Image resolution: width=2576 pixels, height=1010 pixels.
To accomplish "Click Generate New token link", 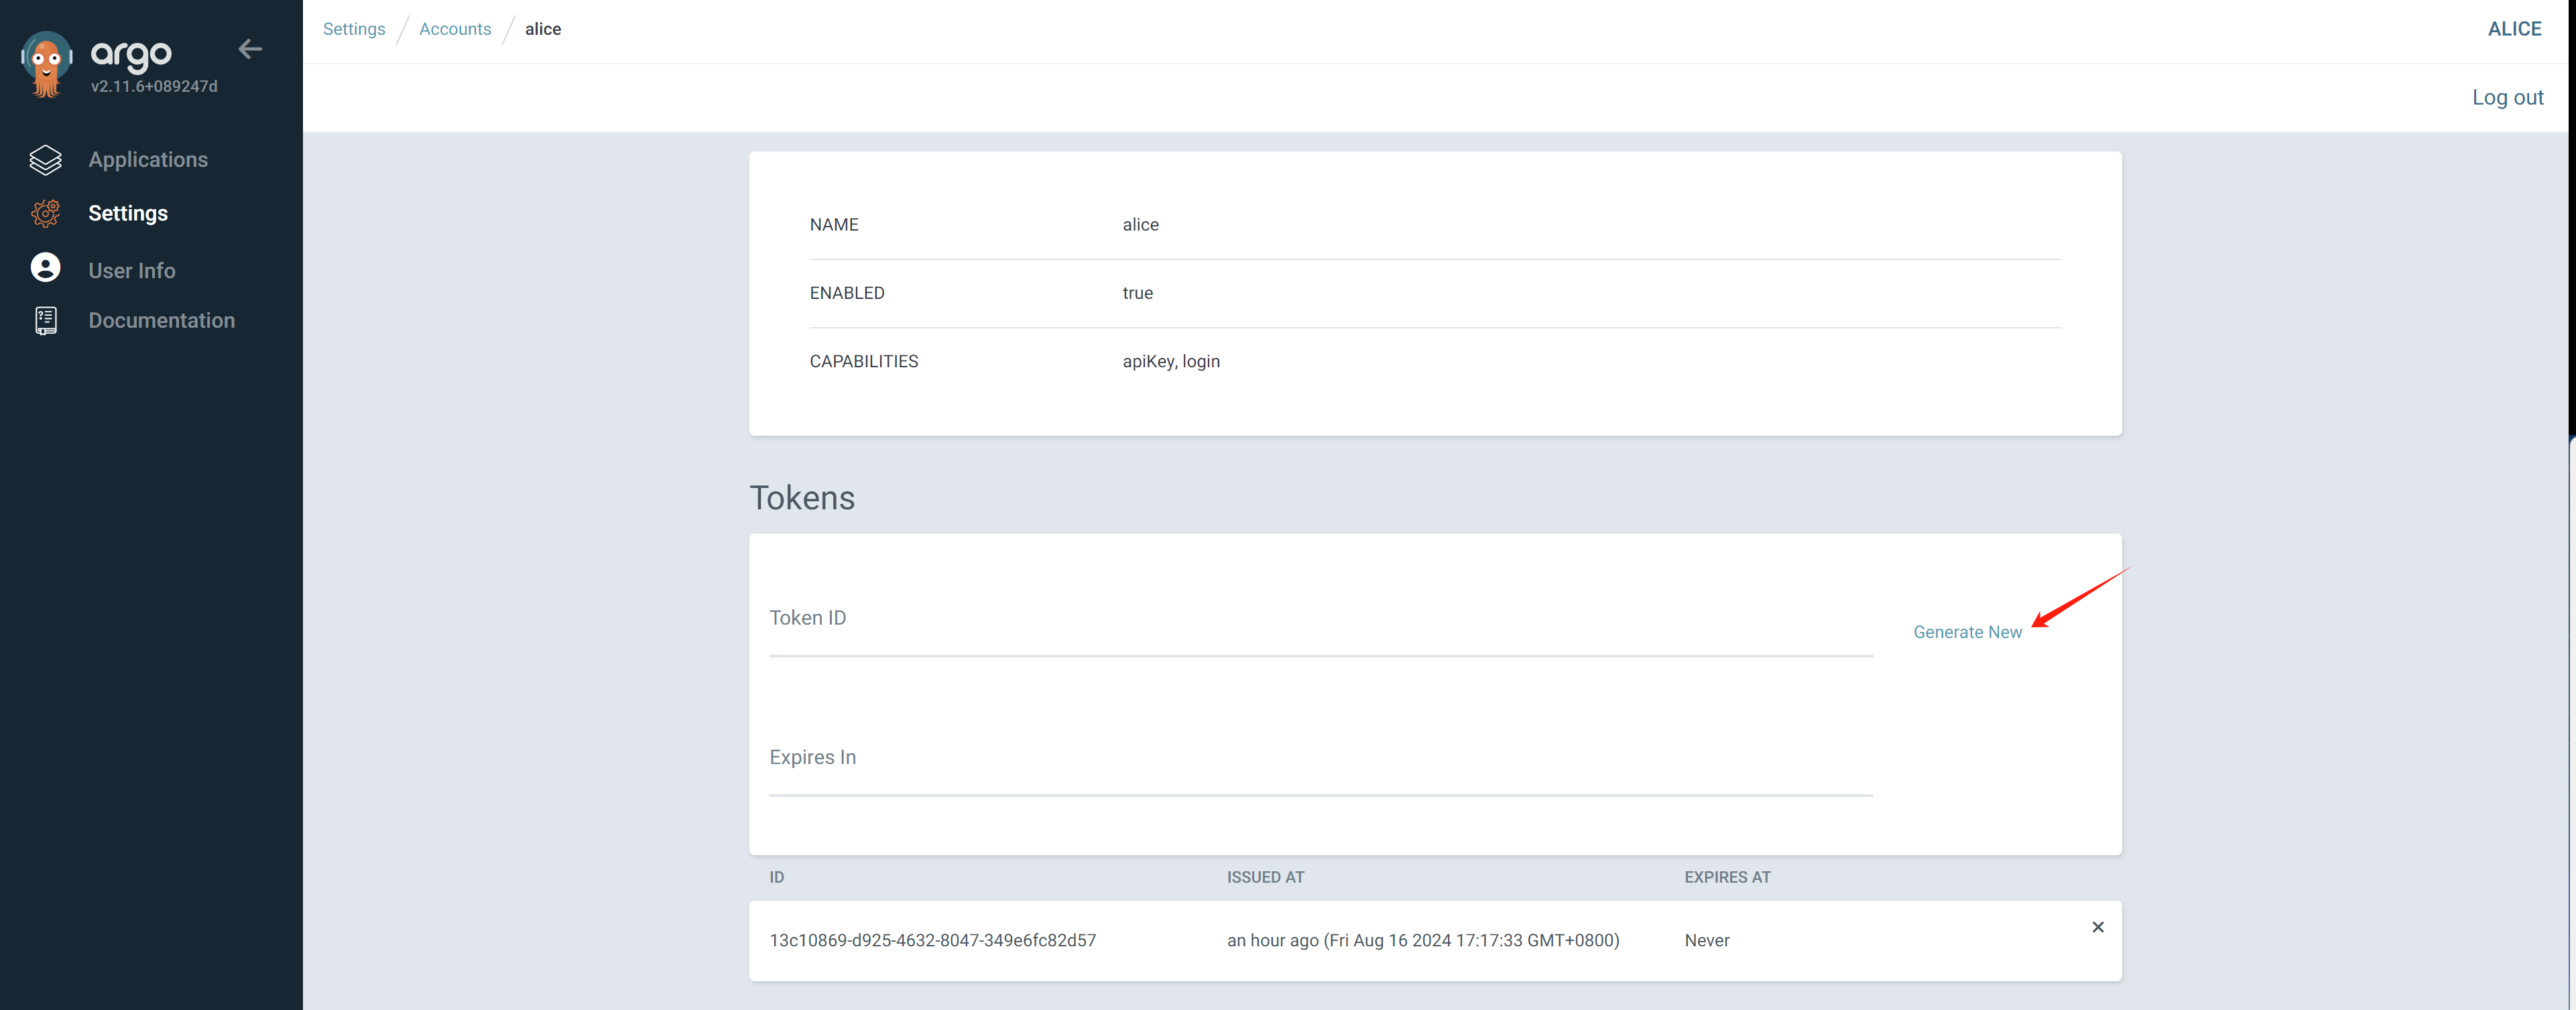I will 1966,632.
